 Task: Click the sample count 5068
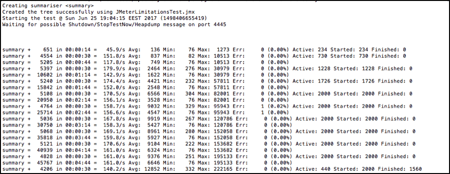point(46,131)
